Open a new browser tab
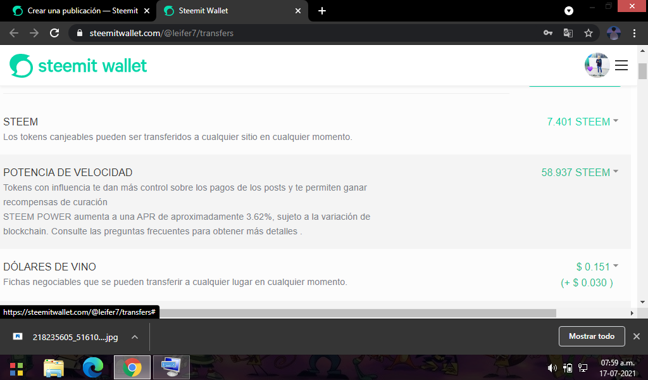Screen dimensions: 648x380 (322, 11)
